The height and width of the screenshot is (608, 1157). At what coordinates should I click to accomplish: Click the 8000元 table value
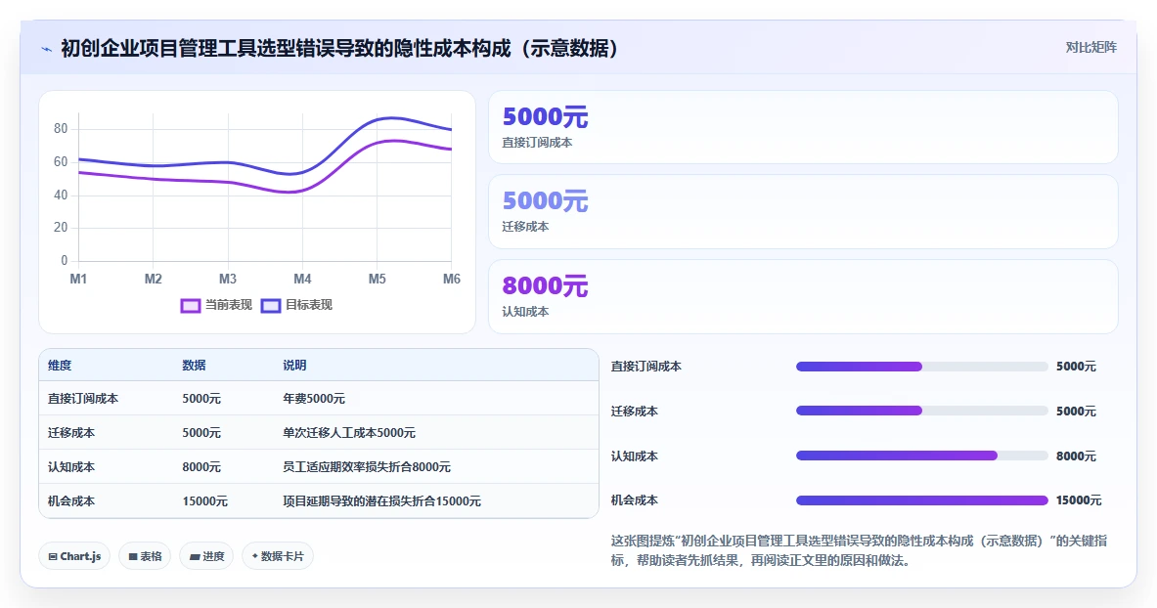[201, 467]
